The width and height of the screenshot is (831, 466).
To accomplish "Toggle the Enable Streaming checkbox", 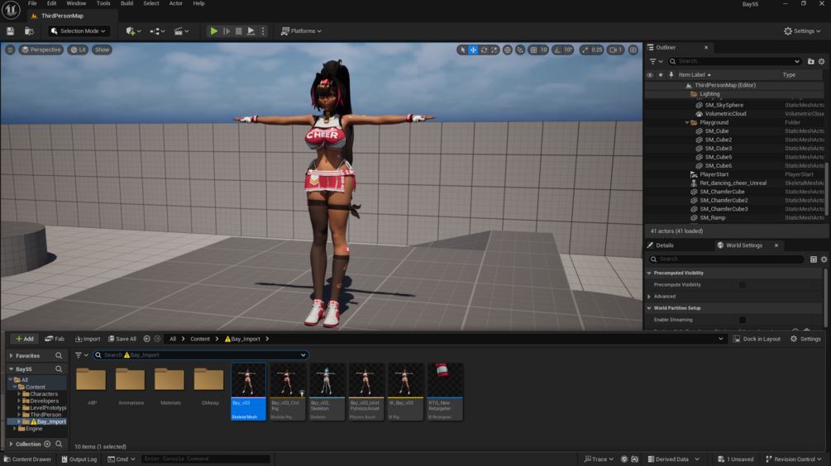I will tap(743, 320).
